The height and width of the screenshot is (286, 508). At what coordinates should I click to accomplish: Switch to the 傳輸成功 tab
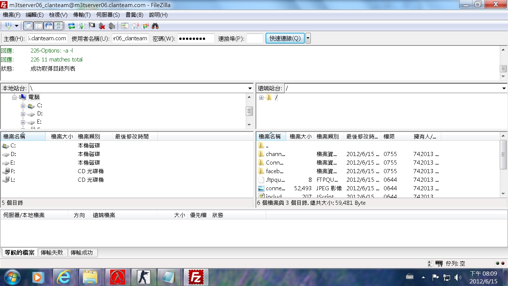pos(82,252)
